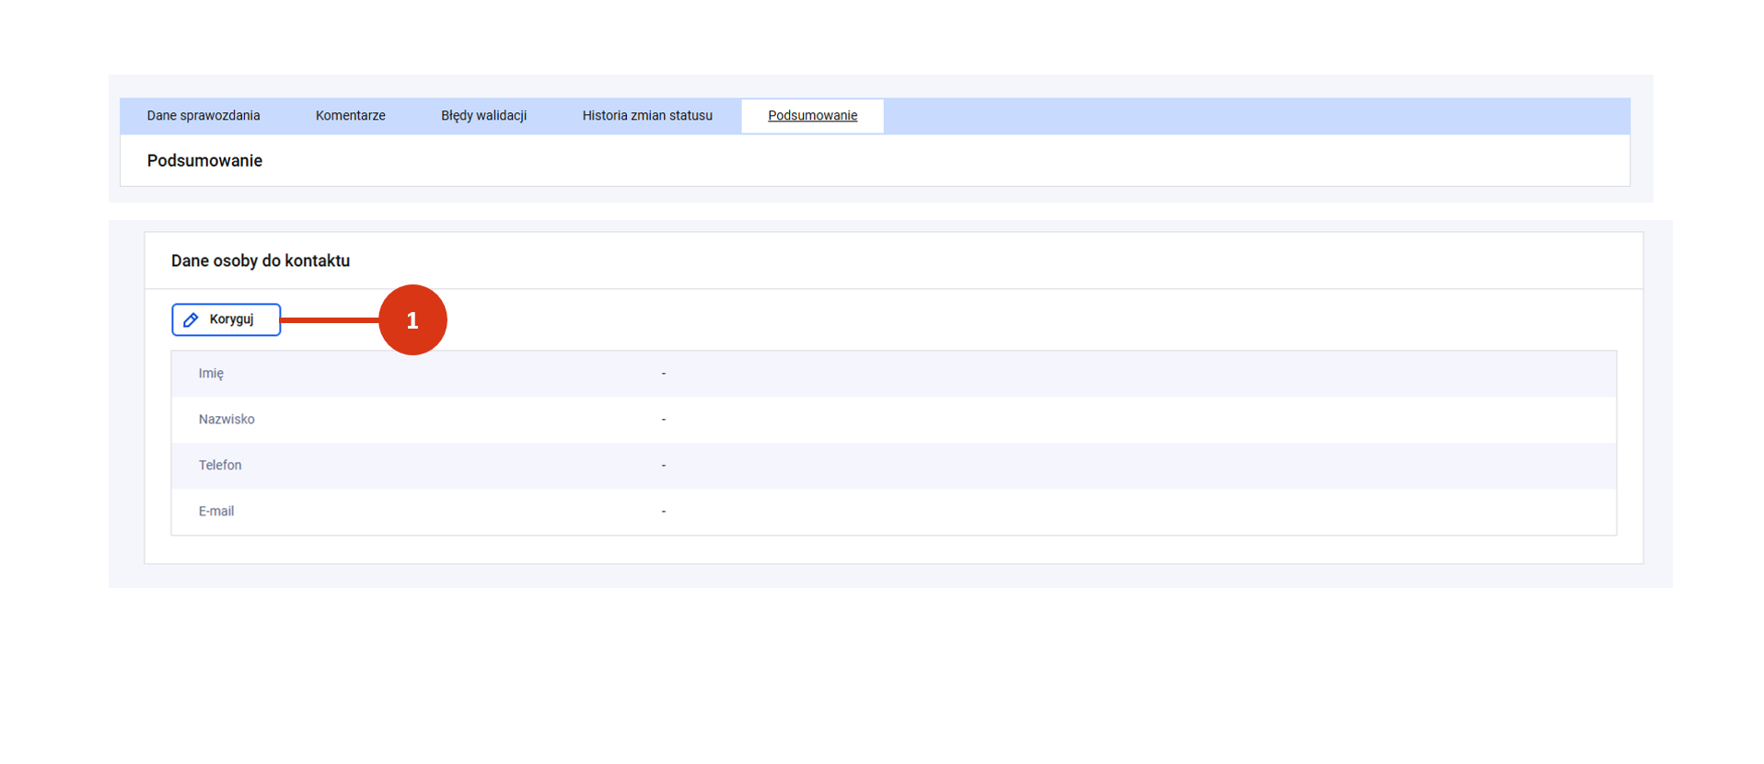View the Historia zmian statusu tab
Viewport: 1764px width, 764px height.
coord(647,116)
